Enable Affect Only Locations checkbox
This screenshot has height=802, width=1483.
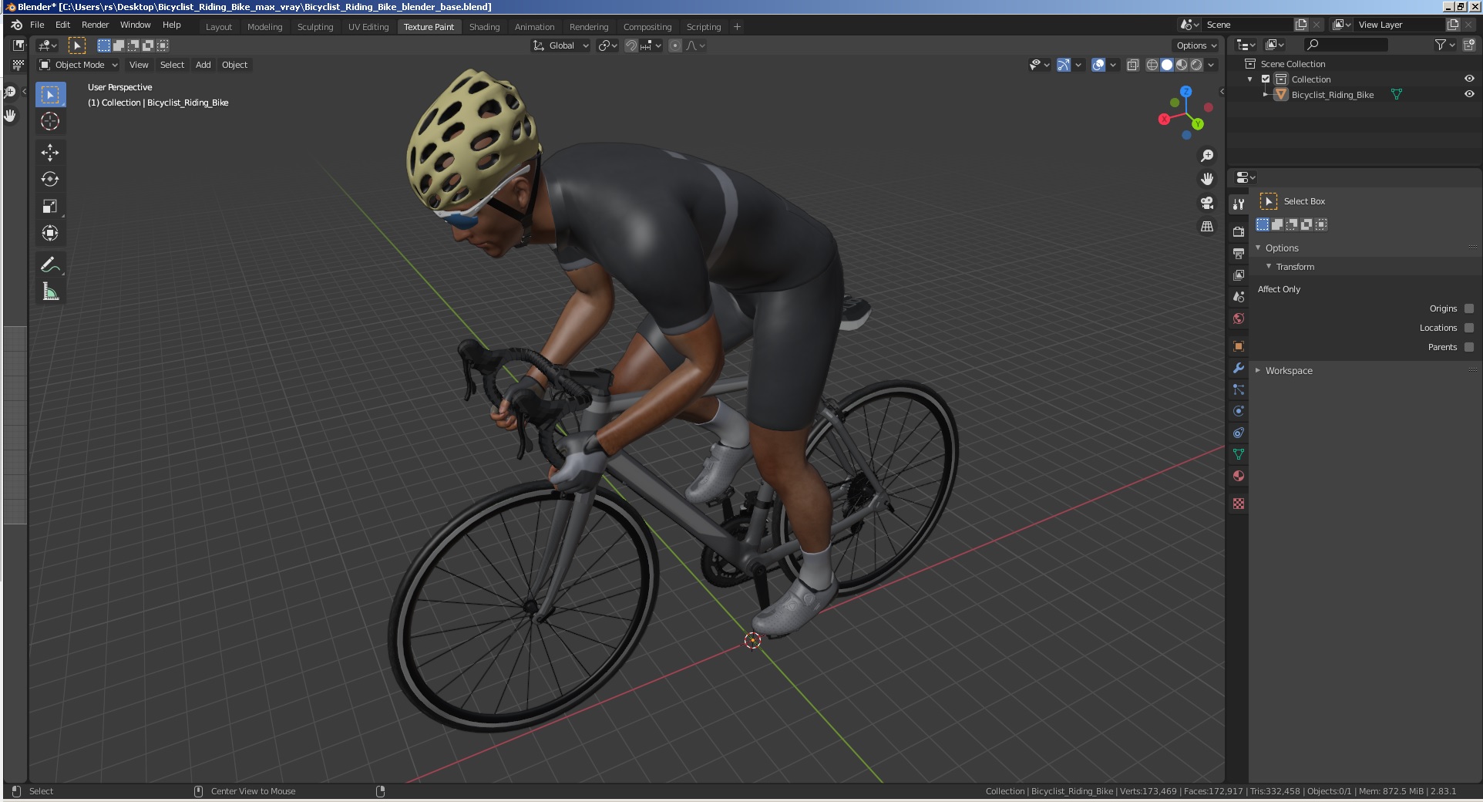(1469, 328)
